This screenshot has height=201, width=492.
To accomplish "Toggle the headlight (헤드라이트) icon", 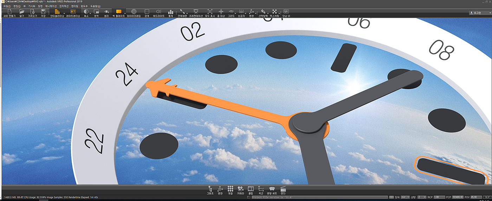I will pos(158,12).
